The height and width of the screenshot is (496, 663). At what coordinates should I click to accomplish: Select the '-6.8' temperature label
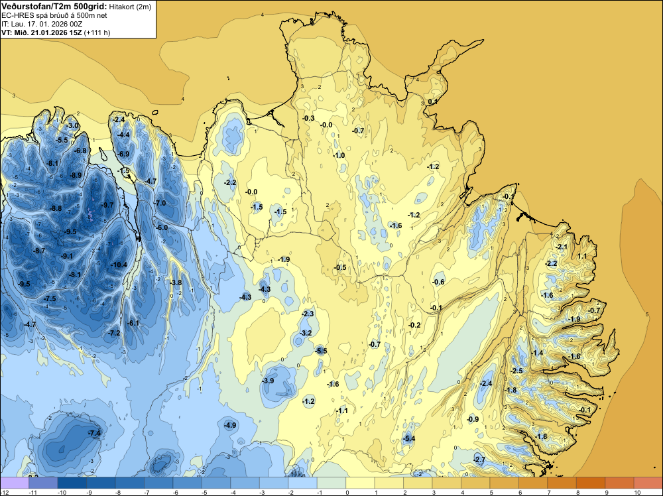tap(80, 151)
